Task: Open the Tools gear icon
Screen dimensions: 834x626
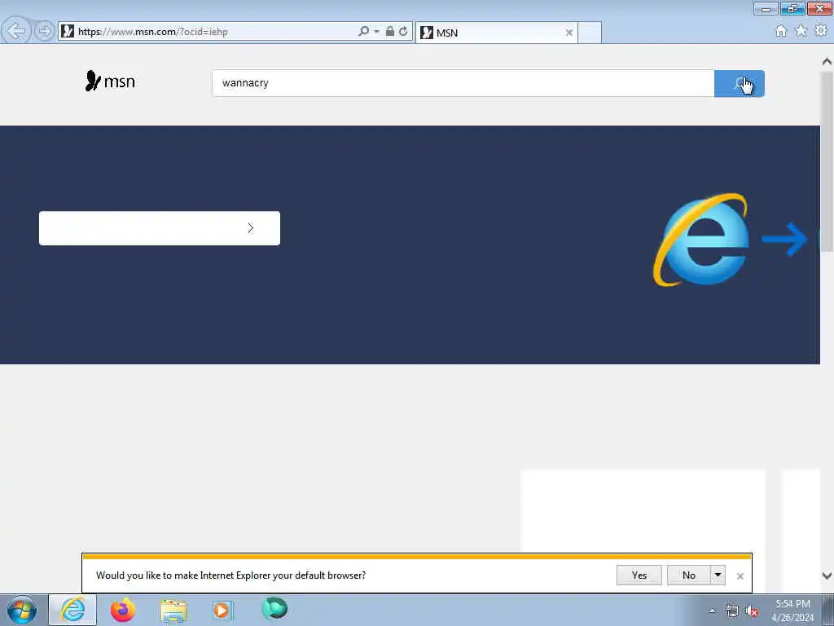Action: (821, 31)
